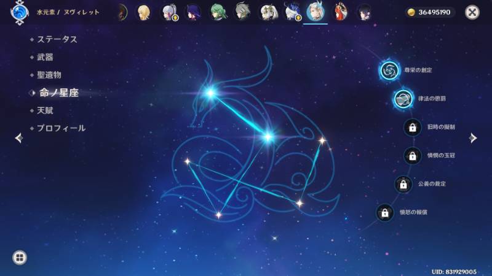
Task: Select the white-haired gold-ornament character portrait
Action: click(268, 12)
